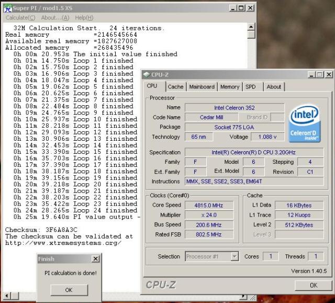This screenshot has height=303, width=335.
Task: Click the L1 Trace value '12 Kuops'
Action: 299,215
